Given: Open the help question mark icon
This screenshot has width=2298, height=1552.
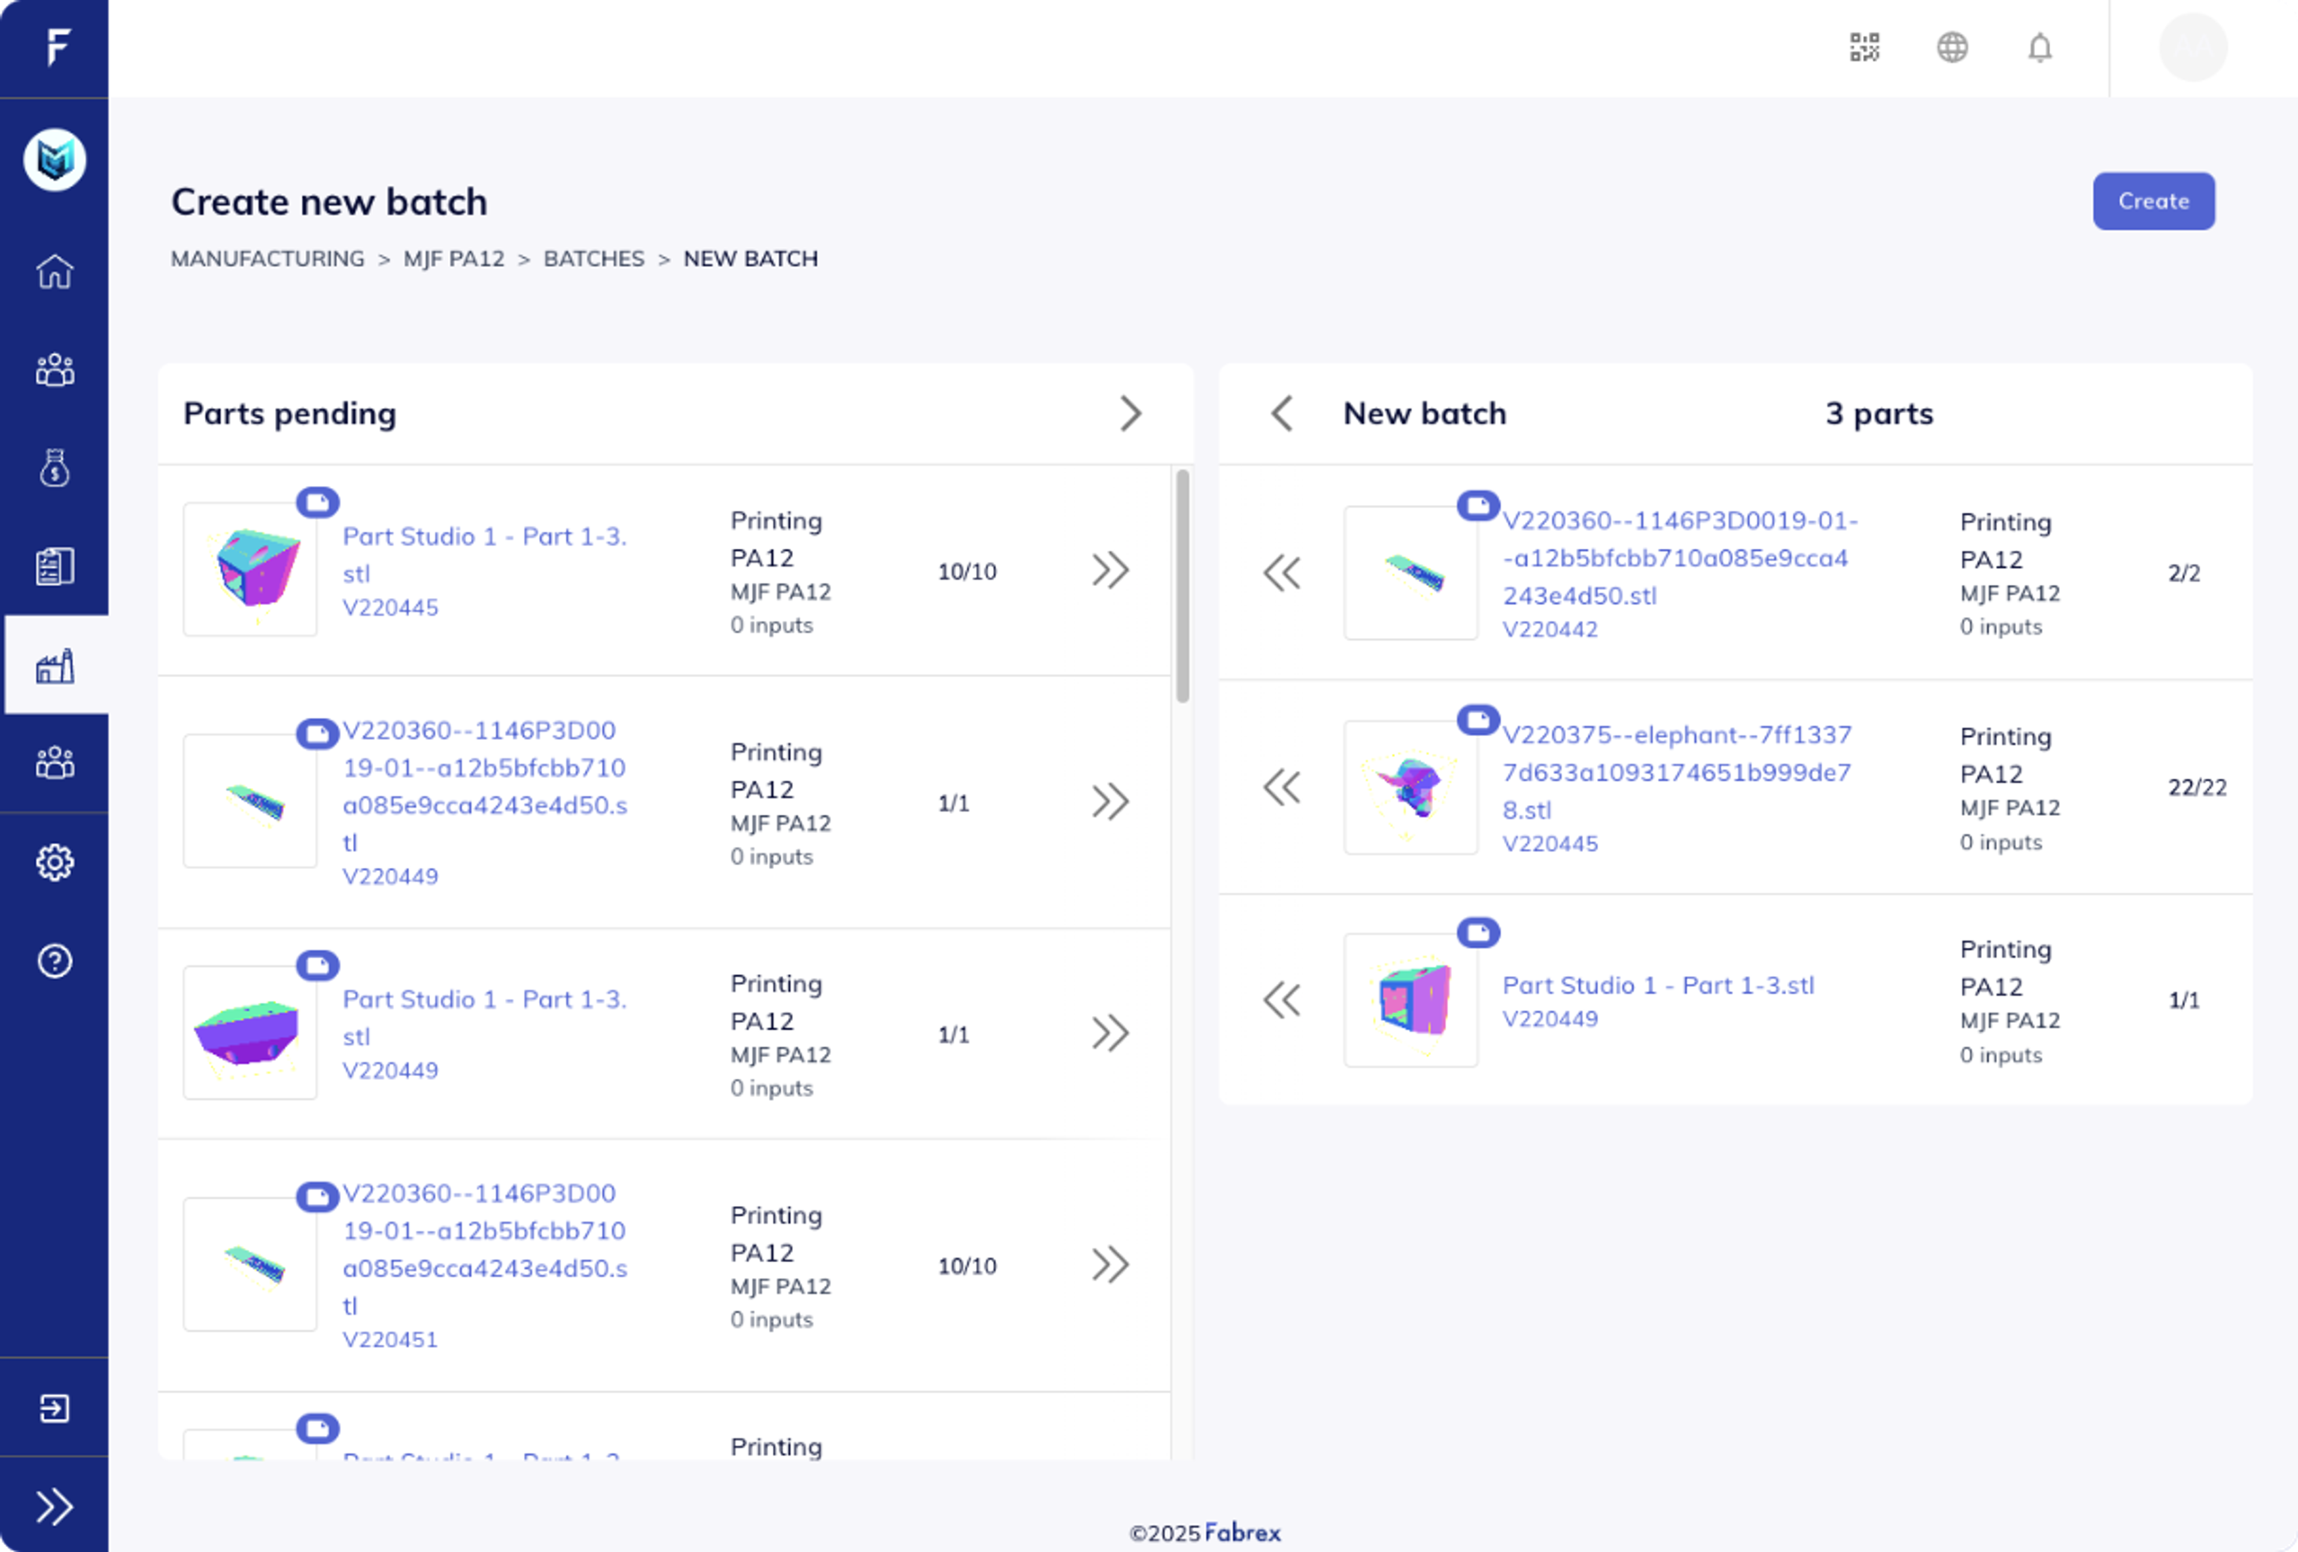Looking at the screenshot, I should click(54, 961).
